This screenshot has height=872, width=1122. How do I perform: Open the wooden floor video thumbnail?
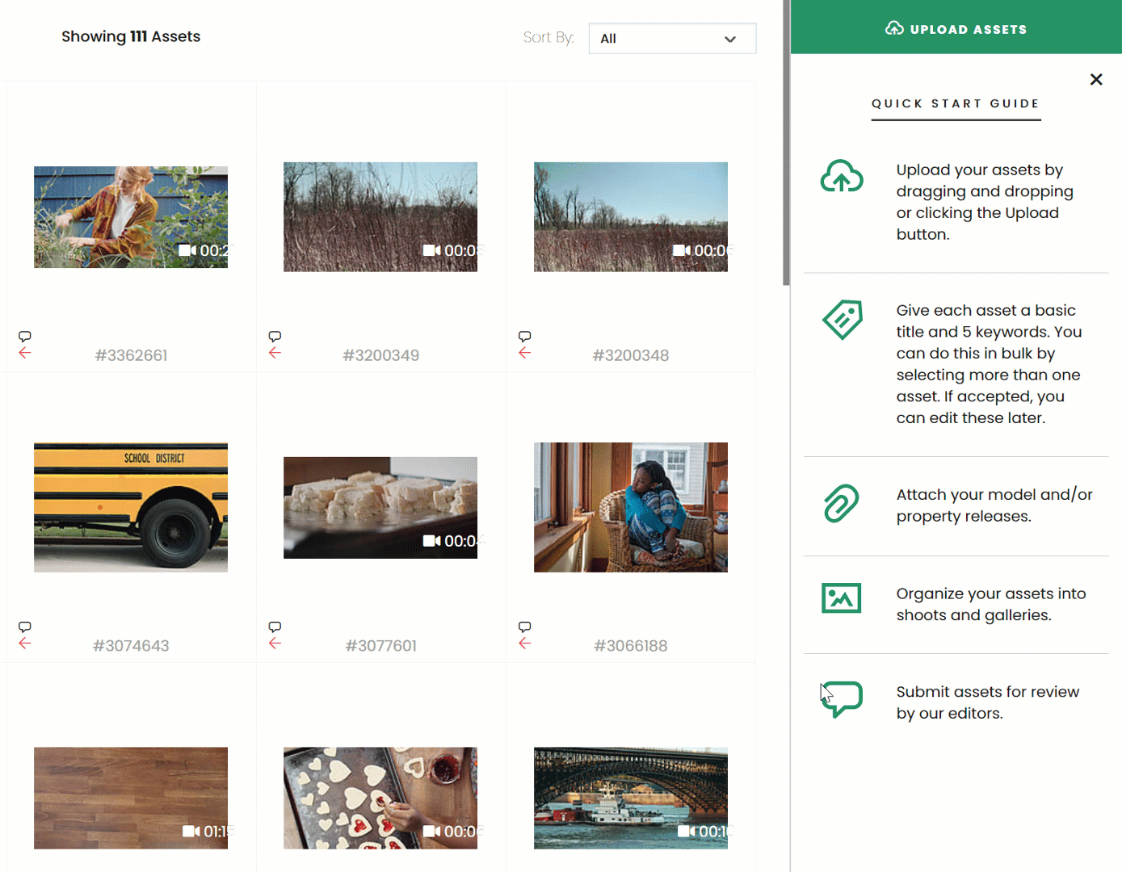[x=131, y=798]
